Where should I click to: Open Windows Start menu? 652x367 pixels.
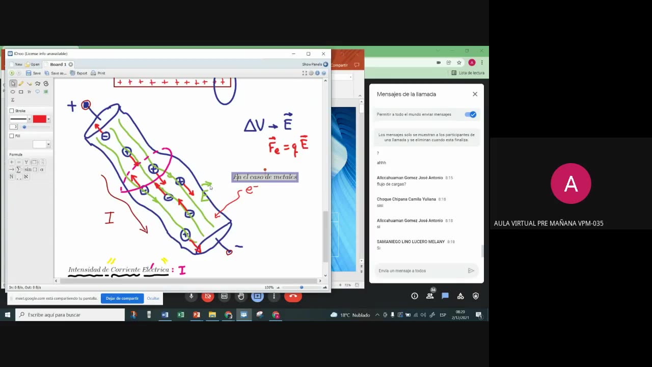pyautogui.click(x=8, y=315)
